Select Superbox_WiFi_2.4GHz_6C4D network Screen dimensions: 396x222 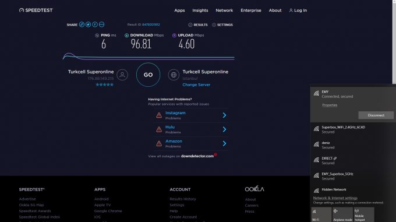click(353, 129)
